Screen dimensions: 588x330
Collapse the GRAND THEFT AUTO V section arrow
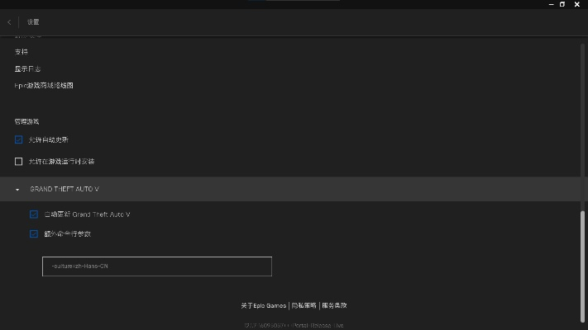coord(17,190)
